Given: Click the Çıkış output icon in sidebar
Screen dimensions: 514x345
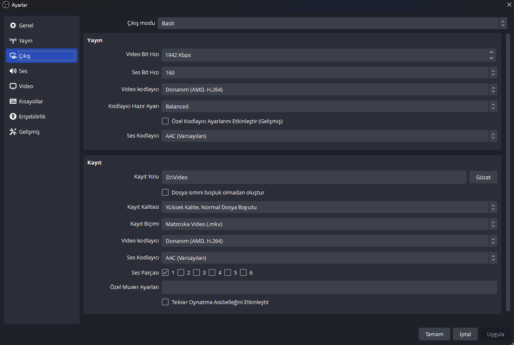Looking at the screenshot, I should click(x=13, y=56).
